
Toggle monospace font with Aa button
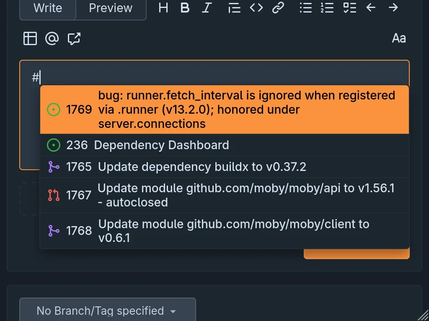tap(399, 38)
